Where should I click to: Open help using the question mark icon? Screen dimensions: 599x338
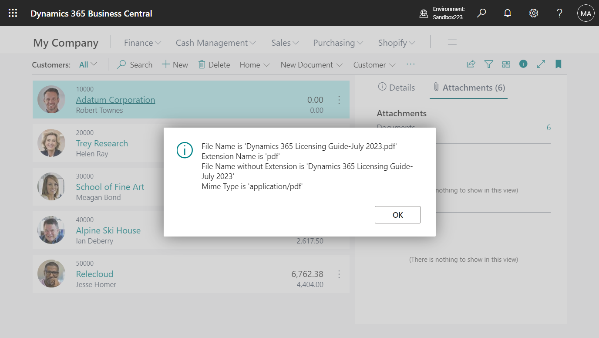[x=559, y=13]
